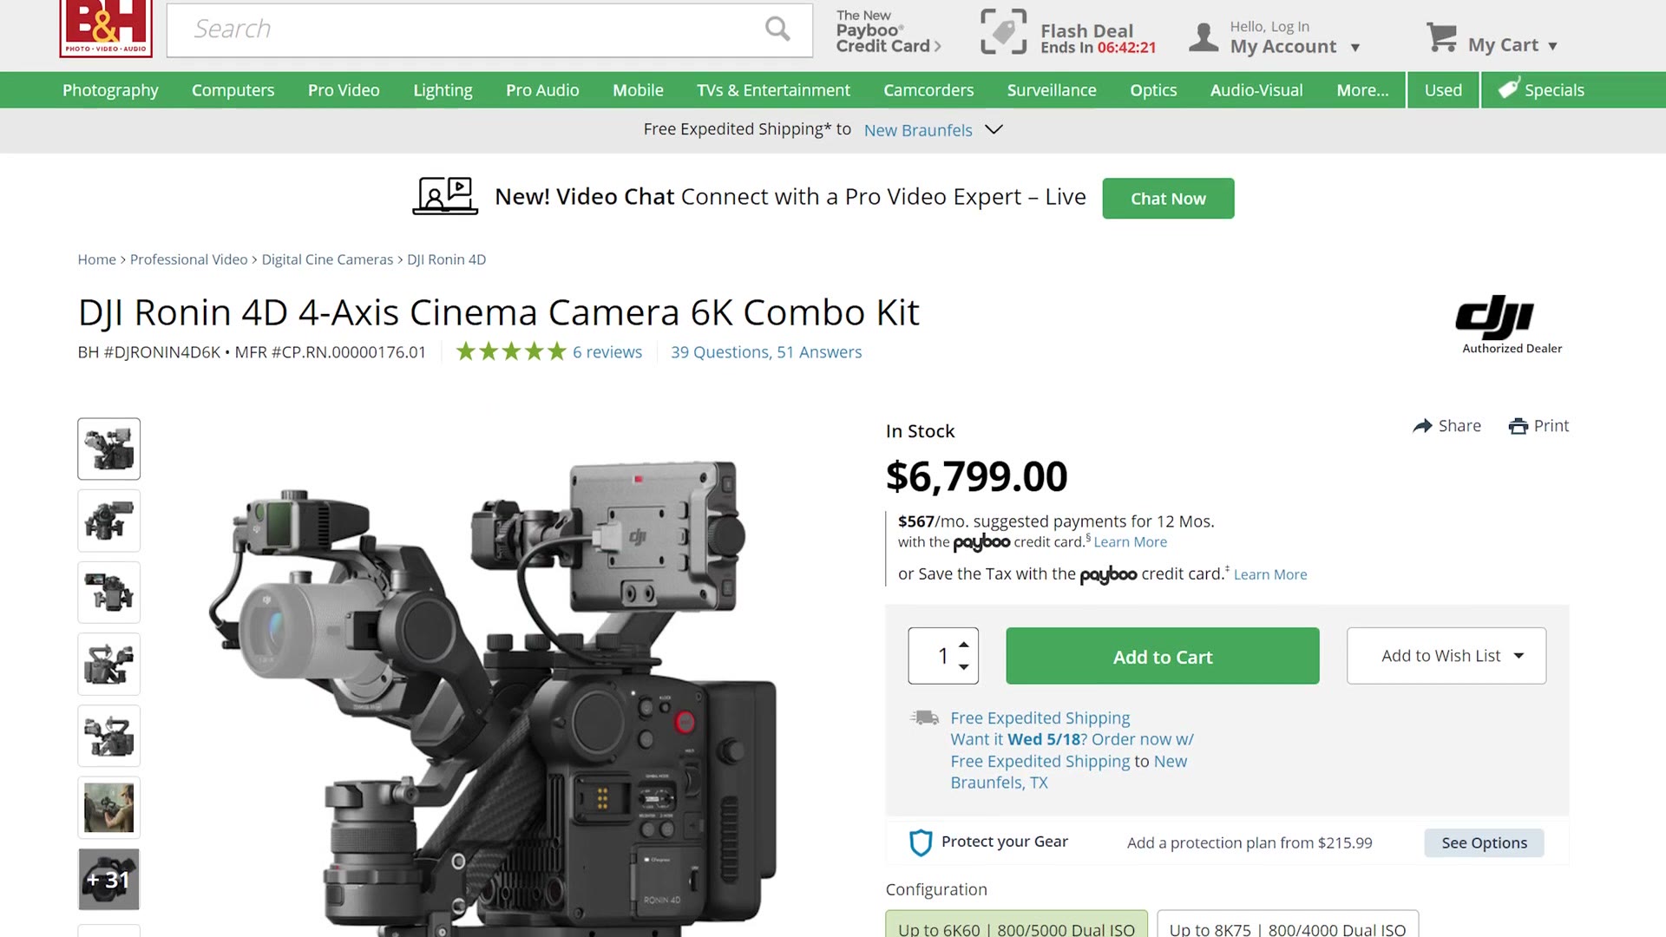Open the shopping cart icon
This screenshot has width=1666, height=937.
point(1442,37)
